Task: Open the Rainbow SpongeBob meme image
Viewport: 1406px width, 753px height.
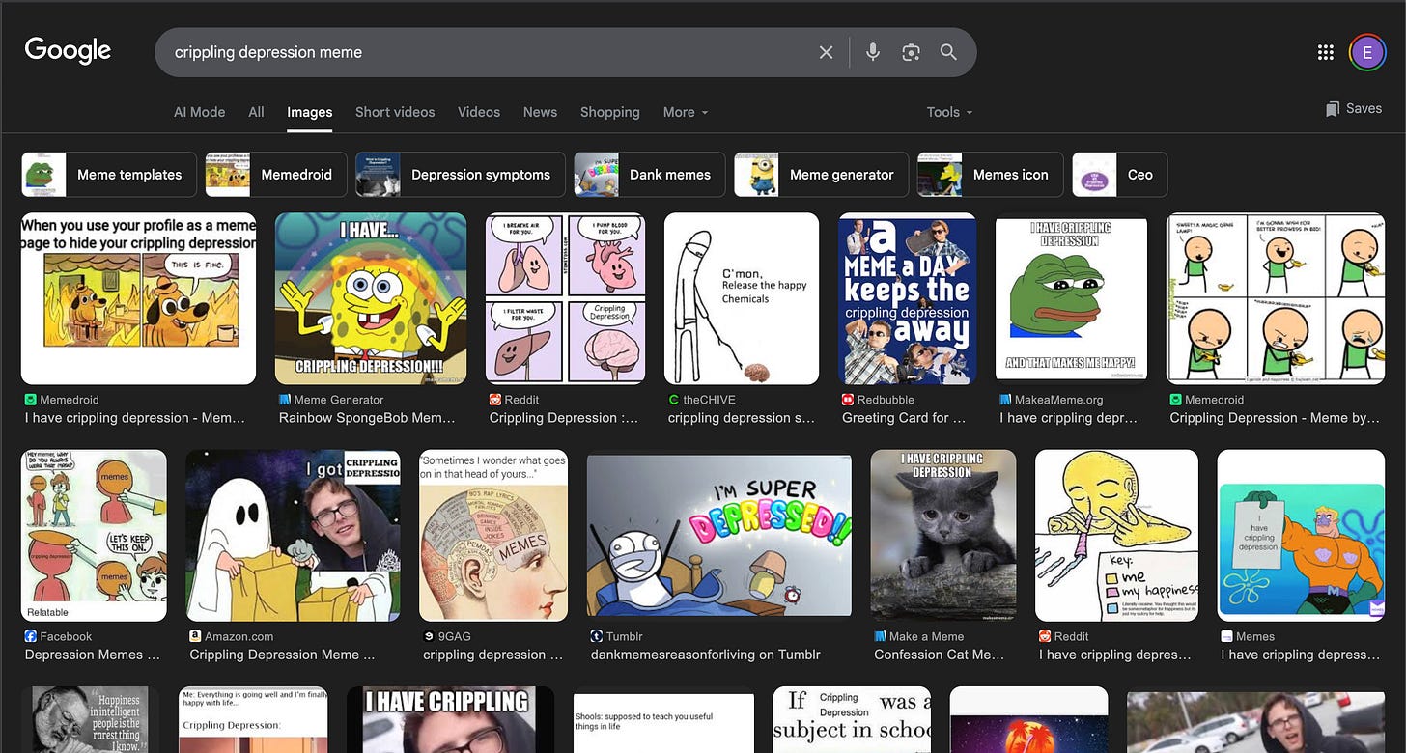Action: coord(371,299)
